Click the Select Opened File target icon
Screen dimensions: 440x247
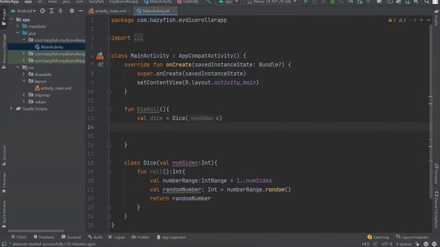point(43,11)
